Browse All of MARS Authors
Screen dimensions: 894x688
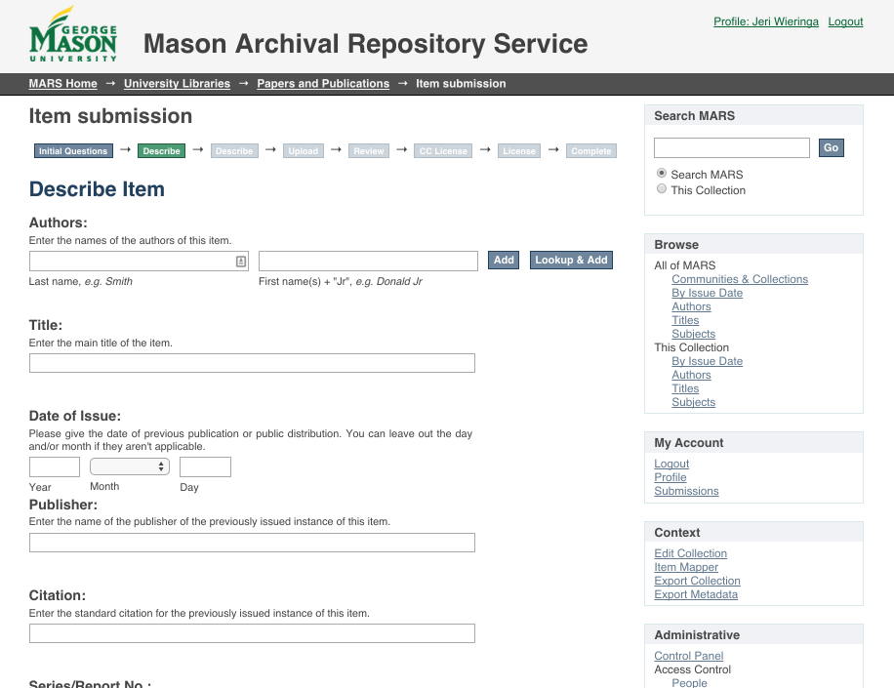pyautogui.click(x=691, y=306)
